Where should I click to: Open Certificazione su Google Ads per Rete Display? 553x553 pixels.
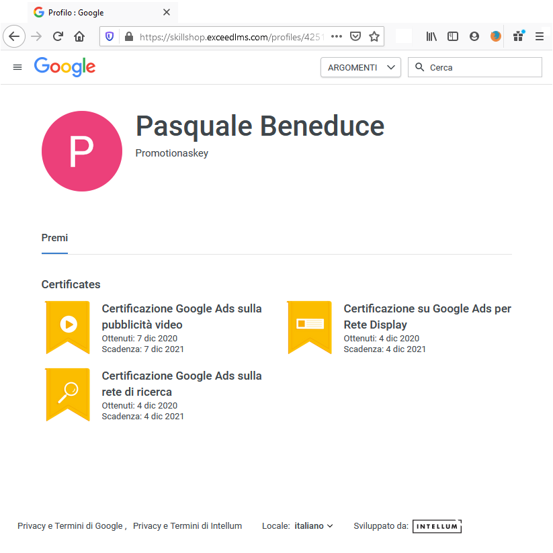click(427, 316)
